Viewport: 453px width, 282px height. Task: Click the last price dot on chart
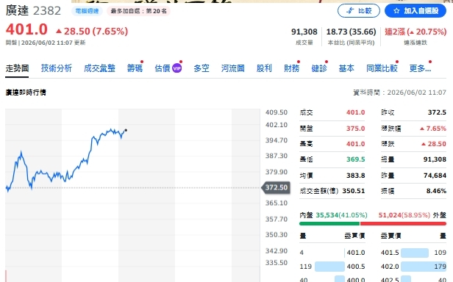point(126,131)
